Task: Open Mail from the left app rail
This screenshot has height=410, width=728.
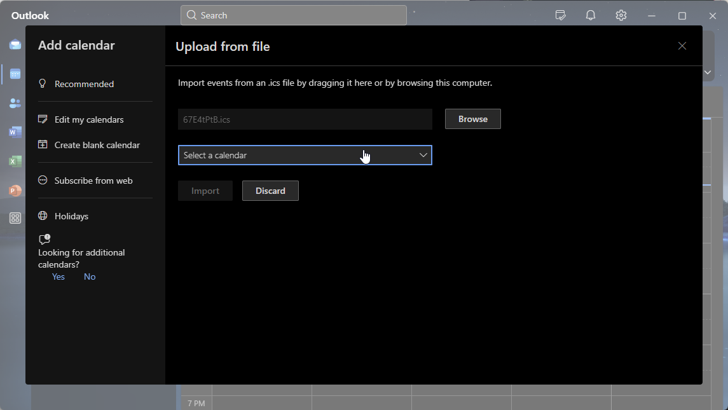Action: coord(15,44)
